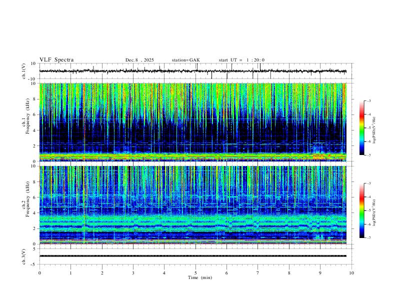Click the ch.1 frequency axis "4" tick label
The image size is (396, 306).
(35, 130)
